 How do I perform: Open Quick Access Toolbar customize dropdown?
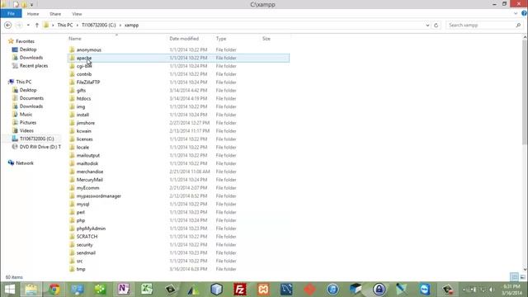click(31, 5)
